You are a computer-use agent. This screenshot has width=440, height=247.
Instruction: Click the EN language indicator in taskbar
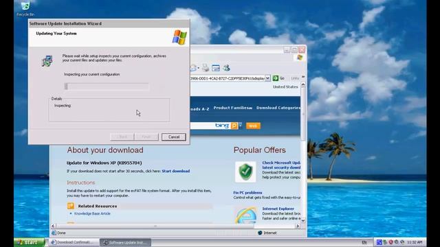point(364,242)
